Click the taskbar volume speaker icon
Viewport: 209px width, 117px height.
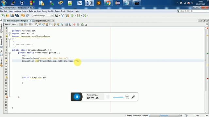click(192, 3)
